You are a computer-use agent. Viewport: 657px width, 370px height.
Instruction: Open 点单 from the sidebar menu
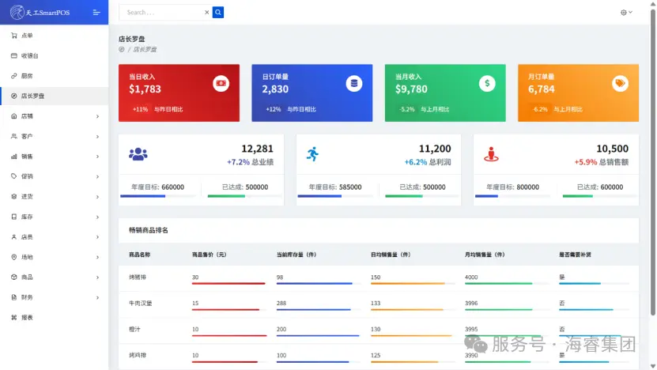pos(27,36)
